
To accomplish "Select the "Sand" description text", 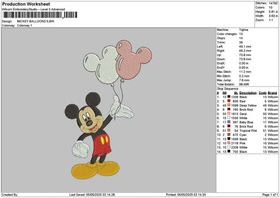I will [x=243, y=114].
